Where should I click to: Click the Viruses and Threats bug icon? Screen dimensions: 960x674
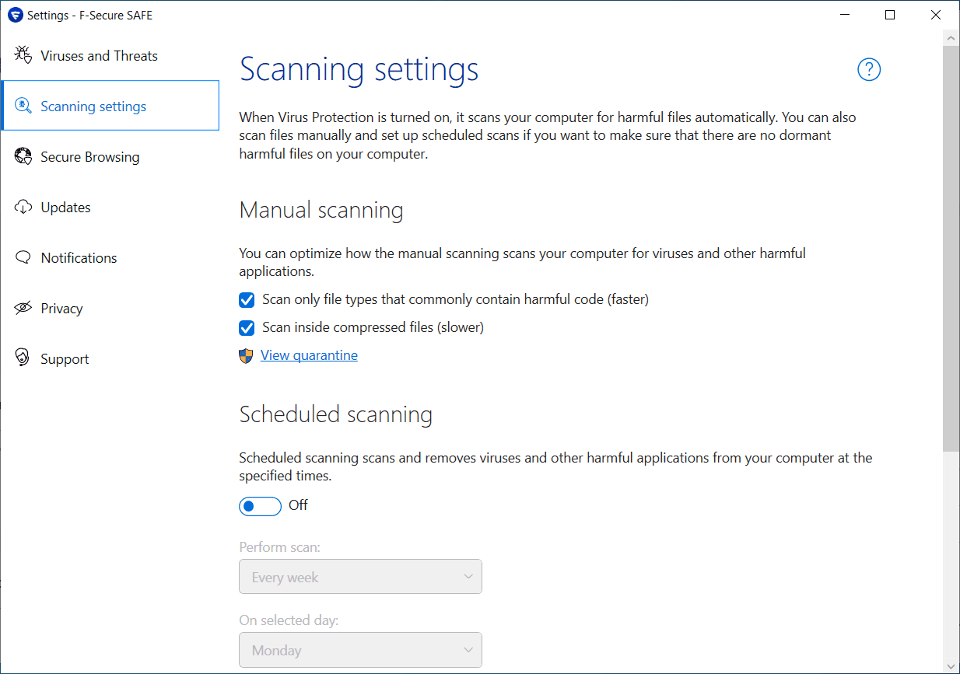pos(23,55)
